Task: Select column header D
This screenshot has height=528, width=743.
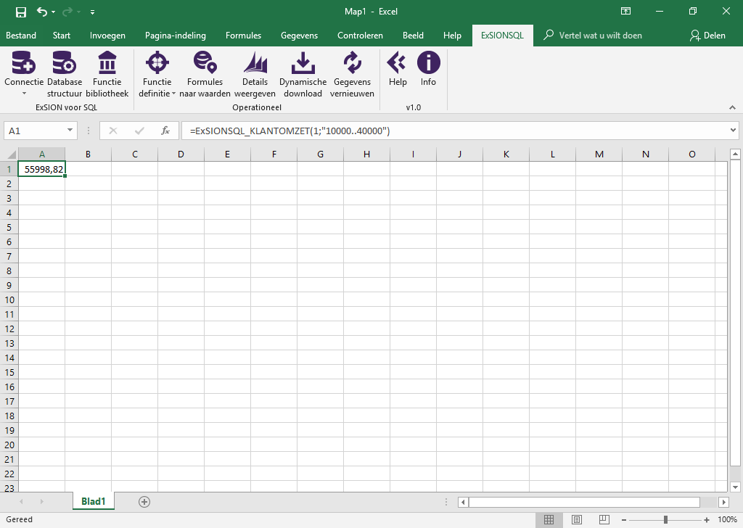Action: pyautogui.click(x=181, y=154)
